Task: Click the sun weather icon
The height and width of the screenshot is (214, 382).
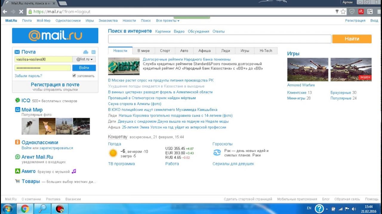Action: [x=113, y=153]
